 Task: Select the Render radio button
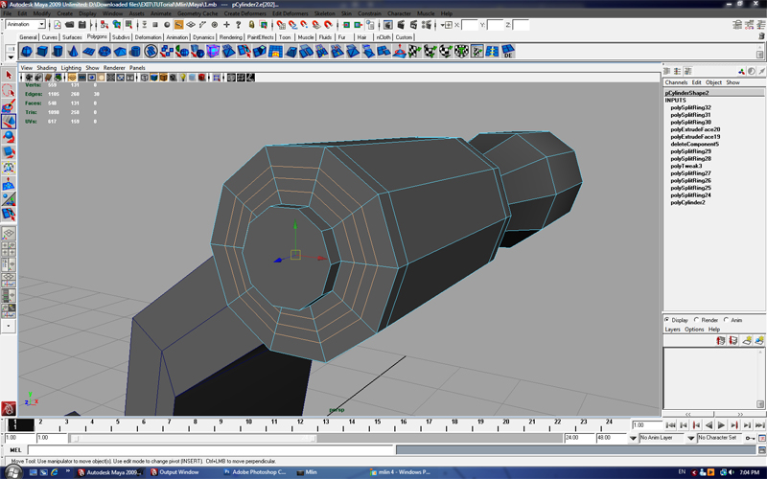tap(697, 320)
